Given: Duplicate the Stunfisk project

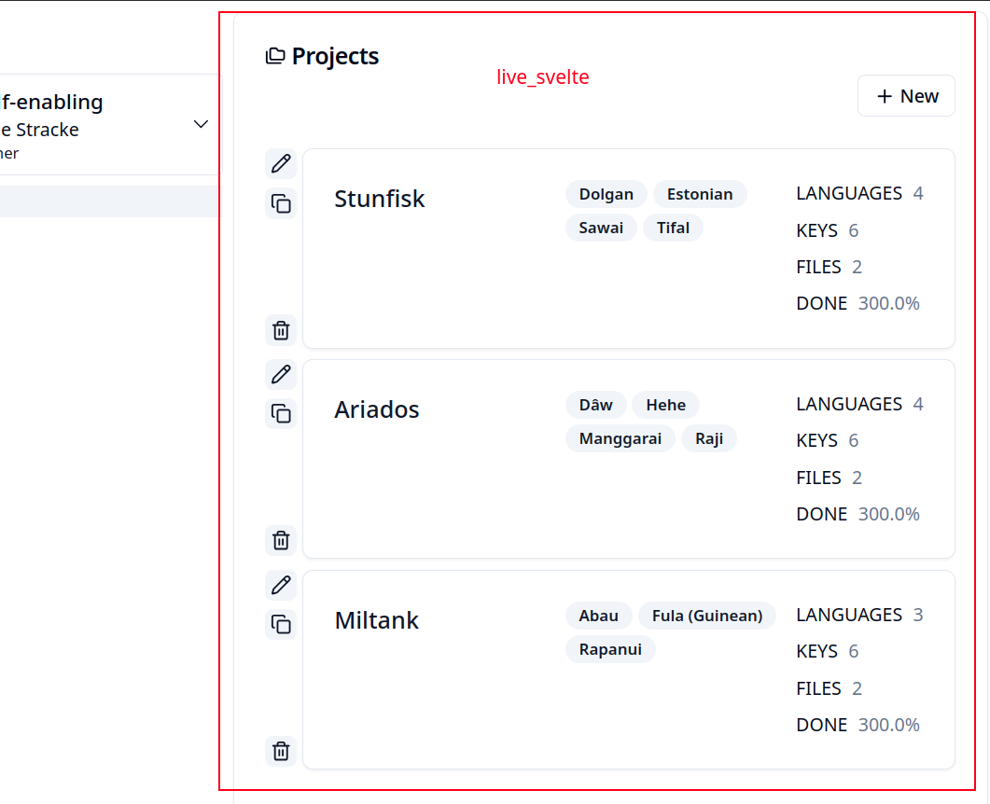Looking at the screenshot, I should coord(281,204).
